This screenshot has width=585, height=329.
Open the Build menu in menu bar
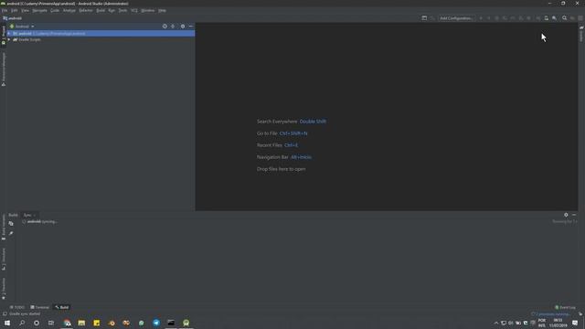pos(101,10)
